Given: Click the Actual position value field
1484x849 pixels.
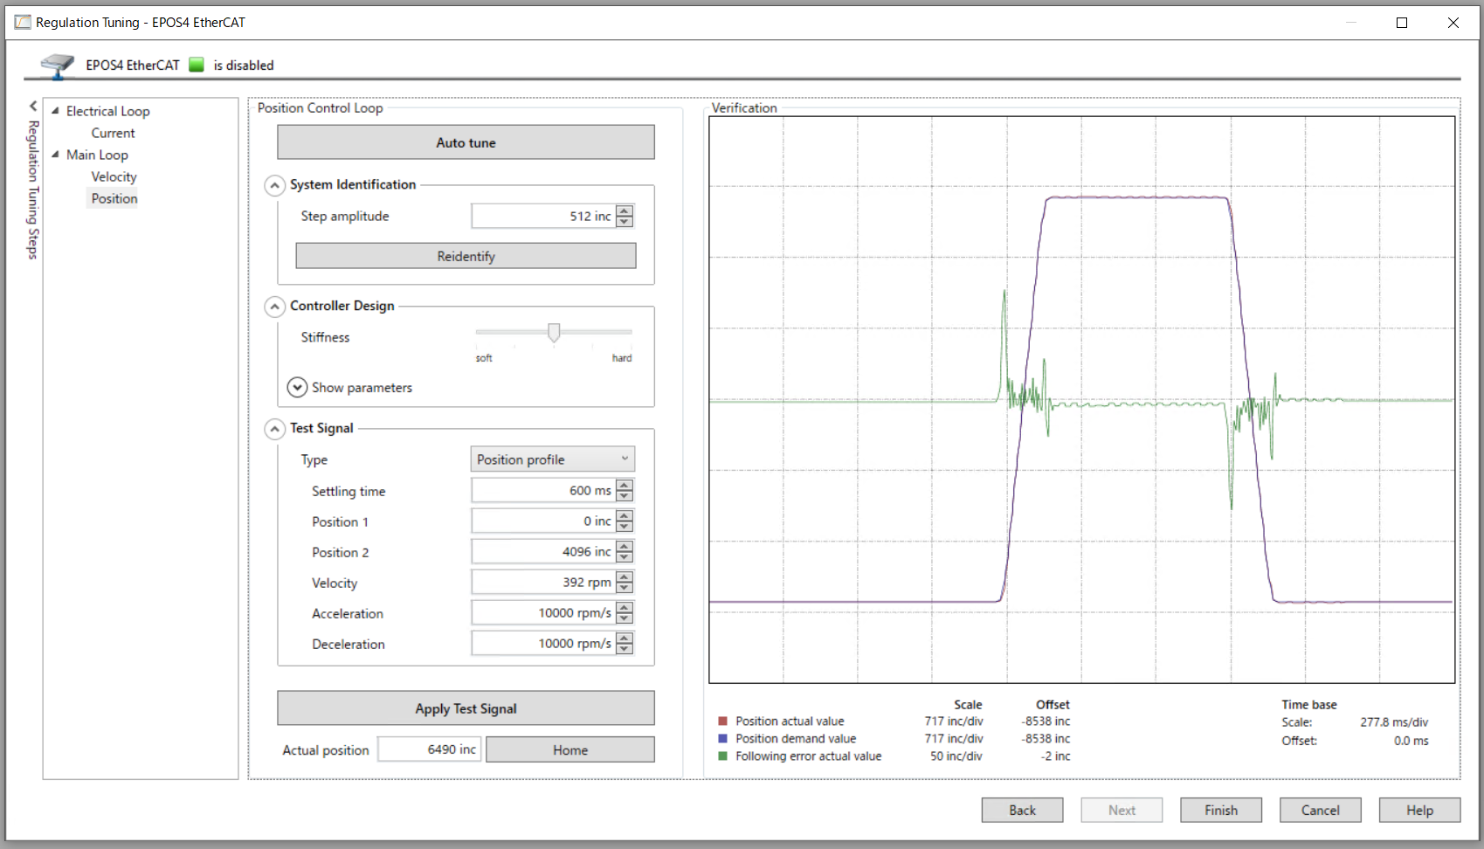Looking at the screenshot, I should click(429, 749).
